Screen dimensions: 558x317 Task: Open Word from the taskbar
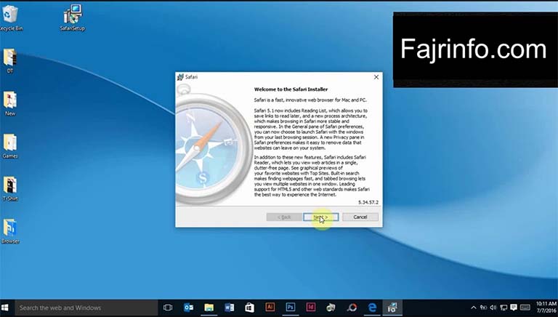click(229, 308)
